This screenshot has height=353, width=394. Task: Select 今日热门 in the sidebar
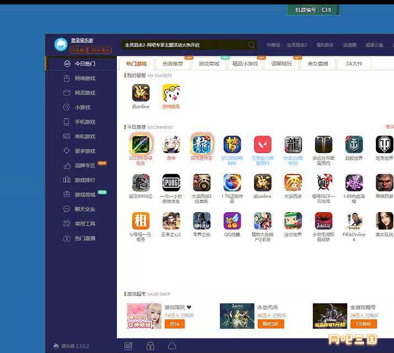[x=81, y=64]
